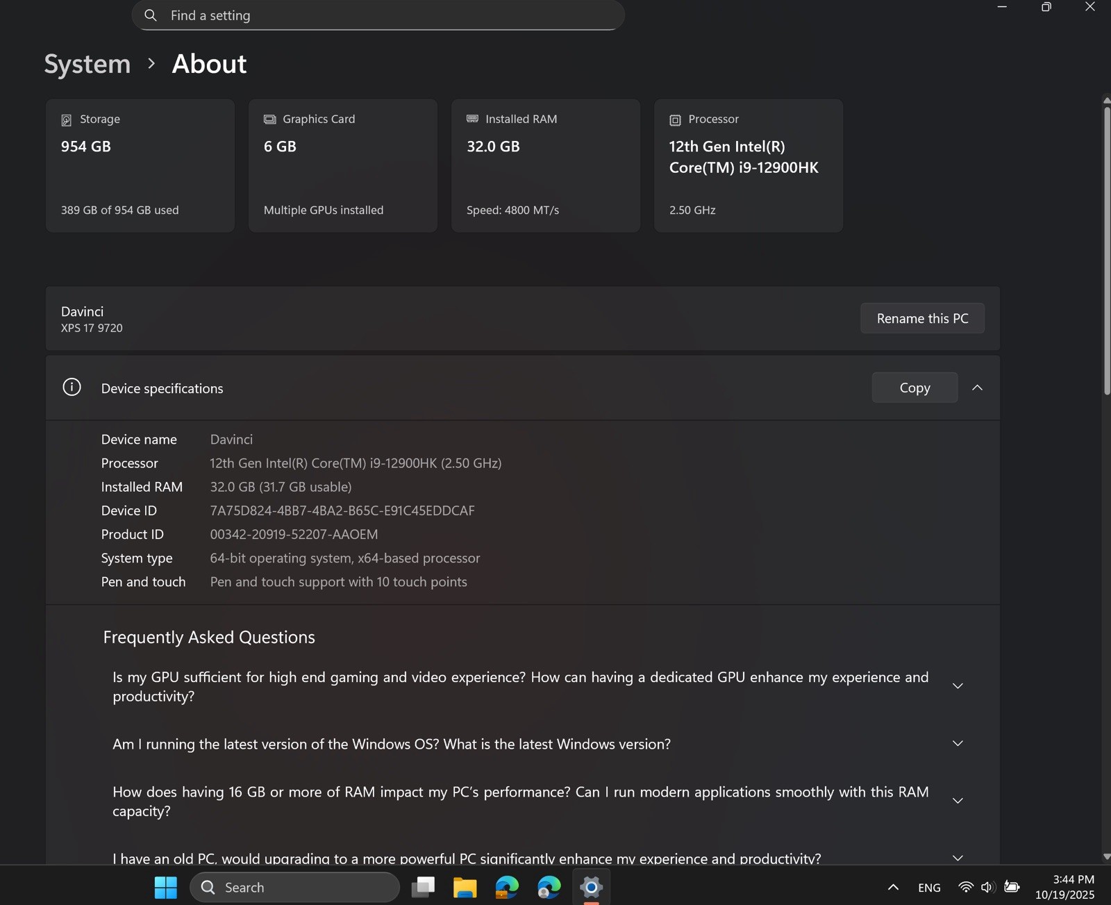Click the Device specifications info icon
1111x905 pixels.
click(72, 388)
